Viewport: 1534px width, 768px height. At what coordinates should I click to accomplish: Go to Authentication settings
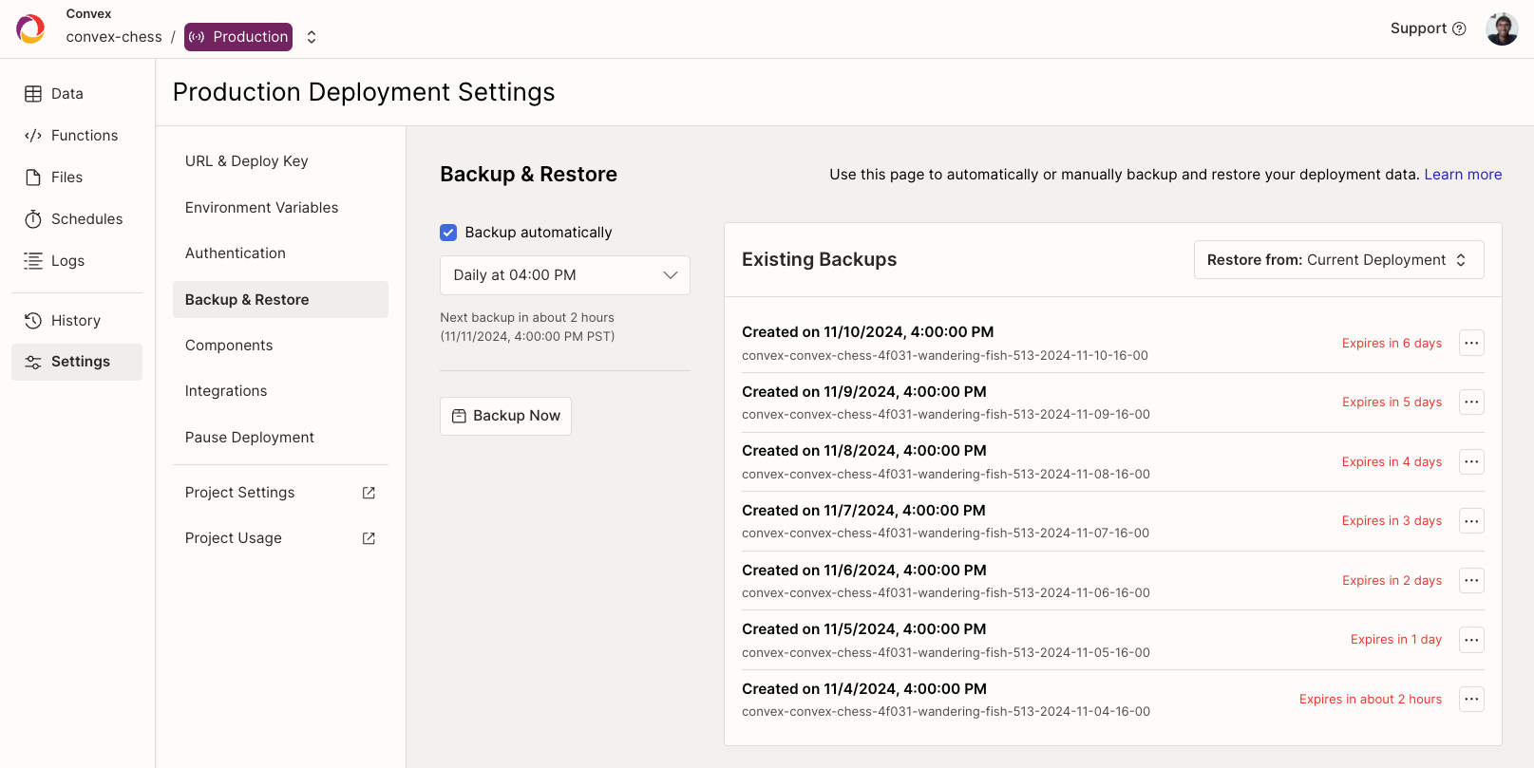(280, 253)
